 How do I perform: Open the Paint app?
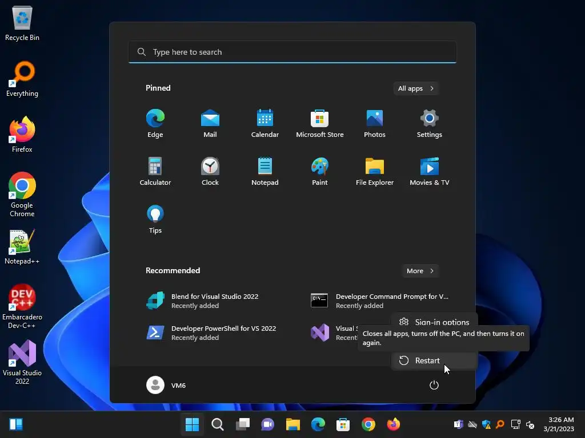(320, 171)
